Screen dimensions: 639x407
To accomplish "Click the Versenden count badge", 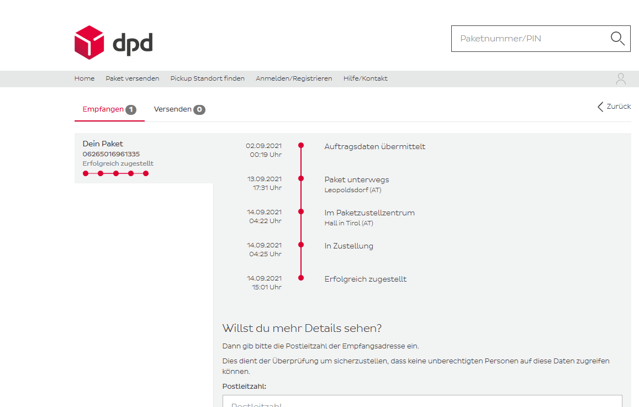I will [x=199, y=110].
